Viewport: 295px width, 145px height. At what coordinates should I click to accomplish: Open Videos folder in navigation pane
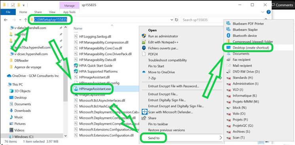(19, 130)
